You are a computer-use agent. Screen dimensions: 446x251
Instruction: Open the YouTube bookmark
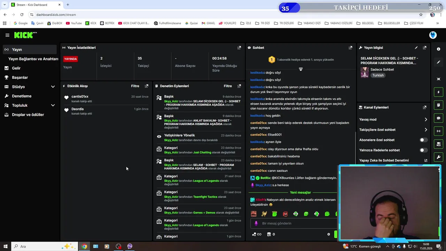pyautogui.click(x=74, y=23)
